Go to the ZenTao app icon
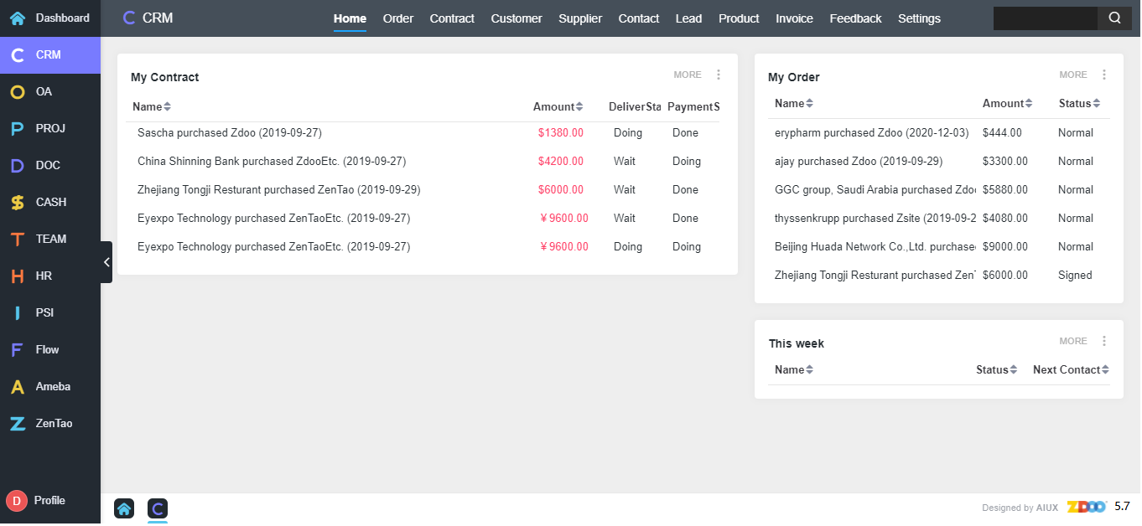 [17, 423]
